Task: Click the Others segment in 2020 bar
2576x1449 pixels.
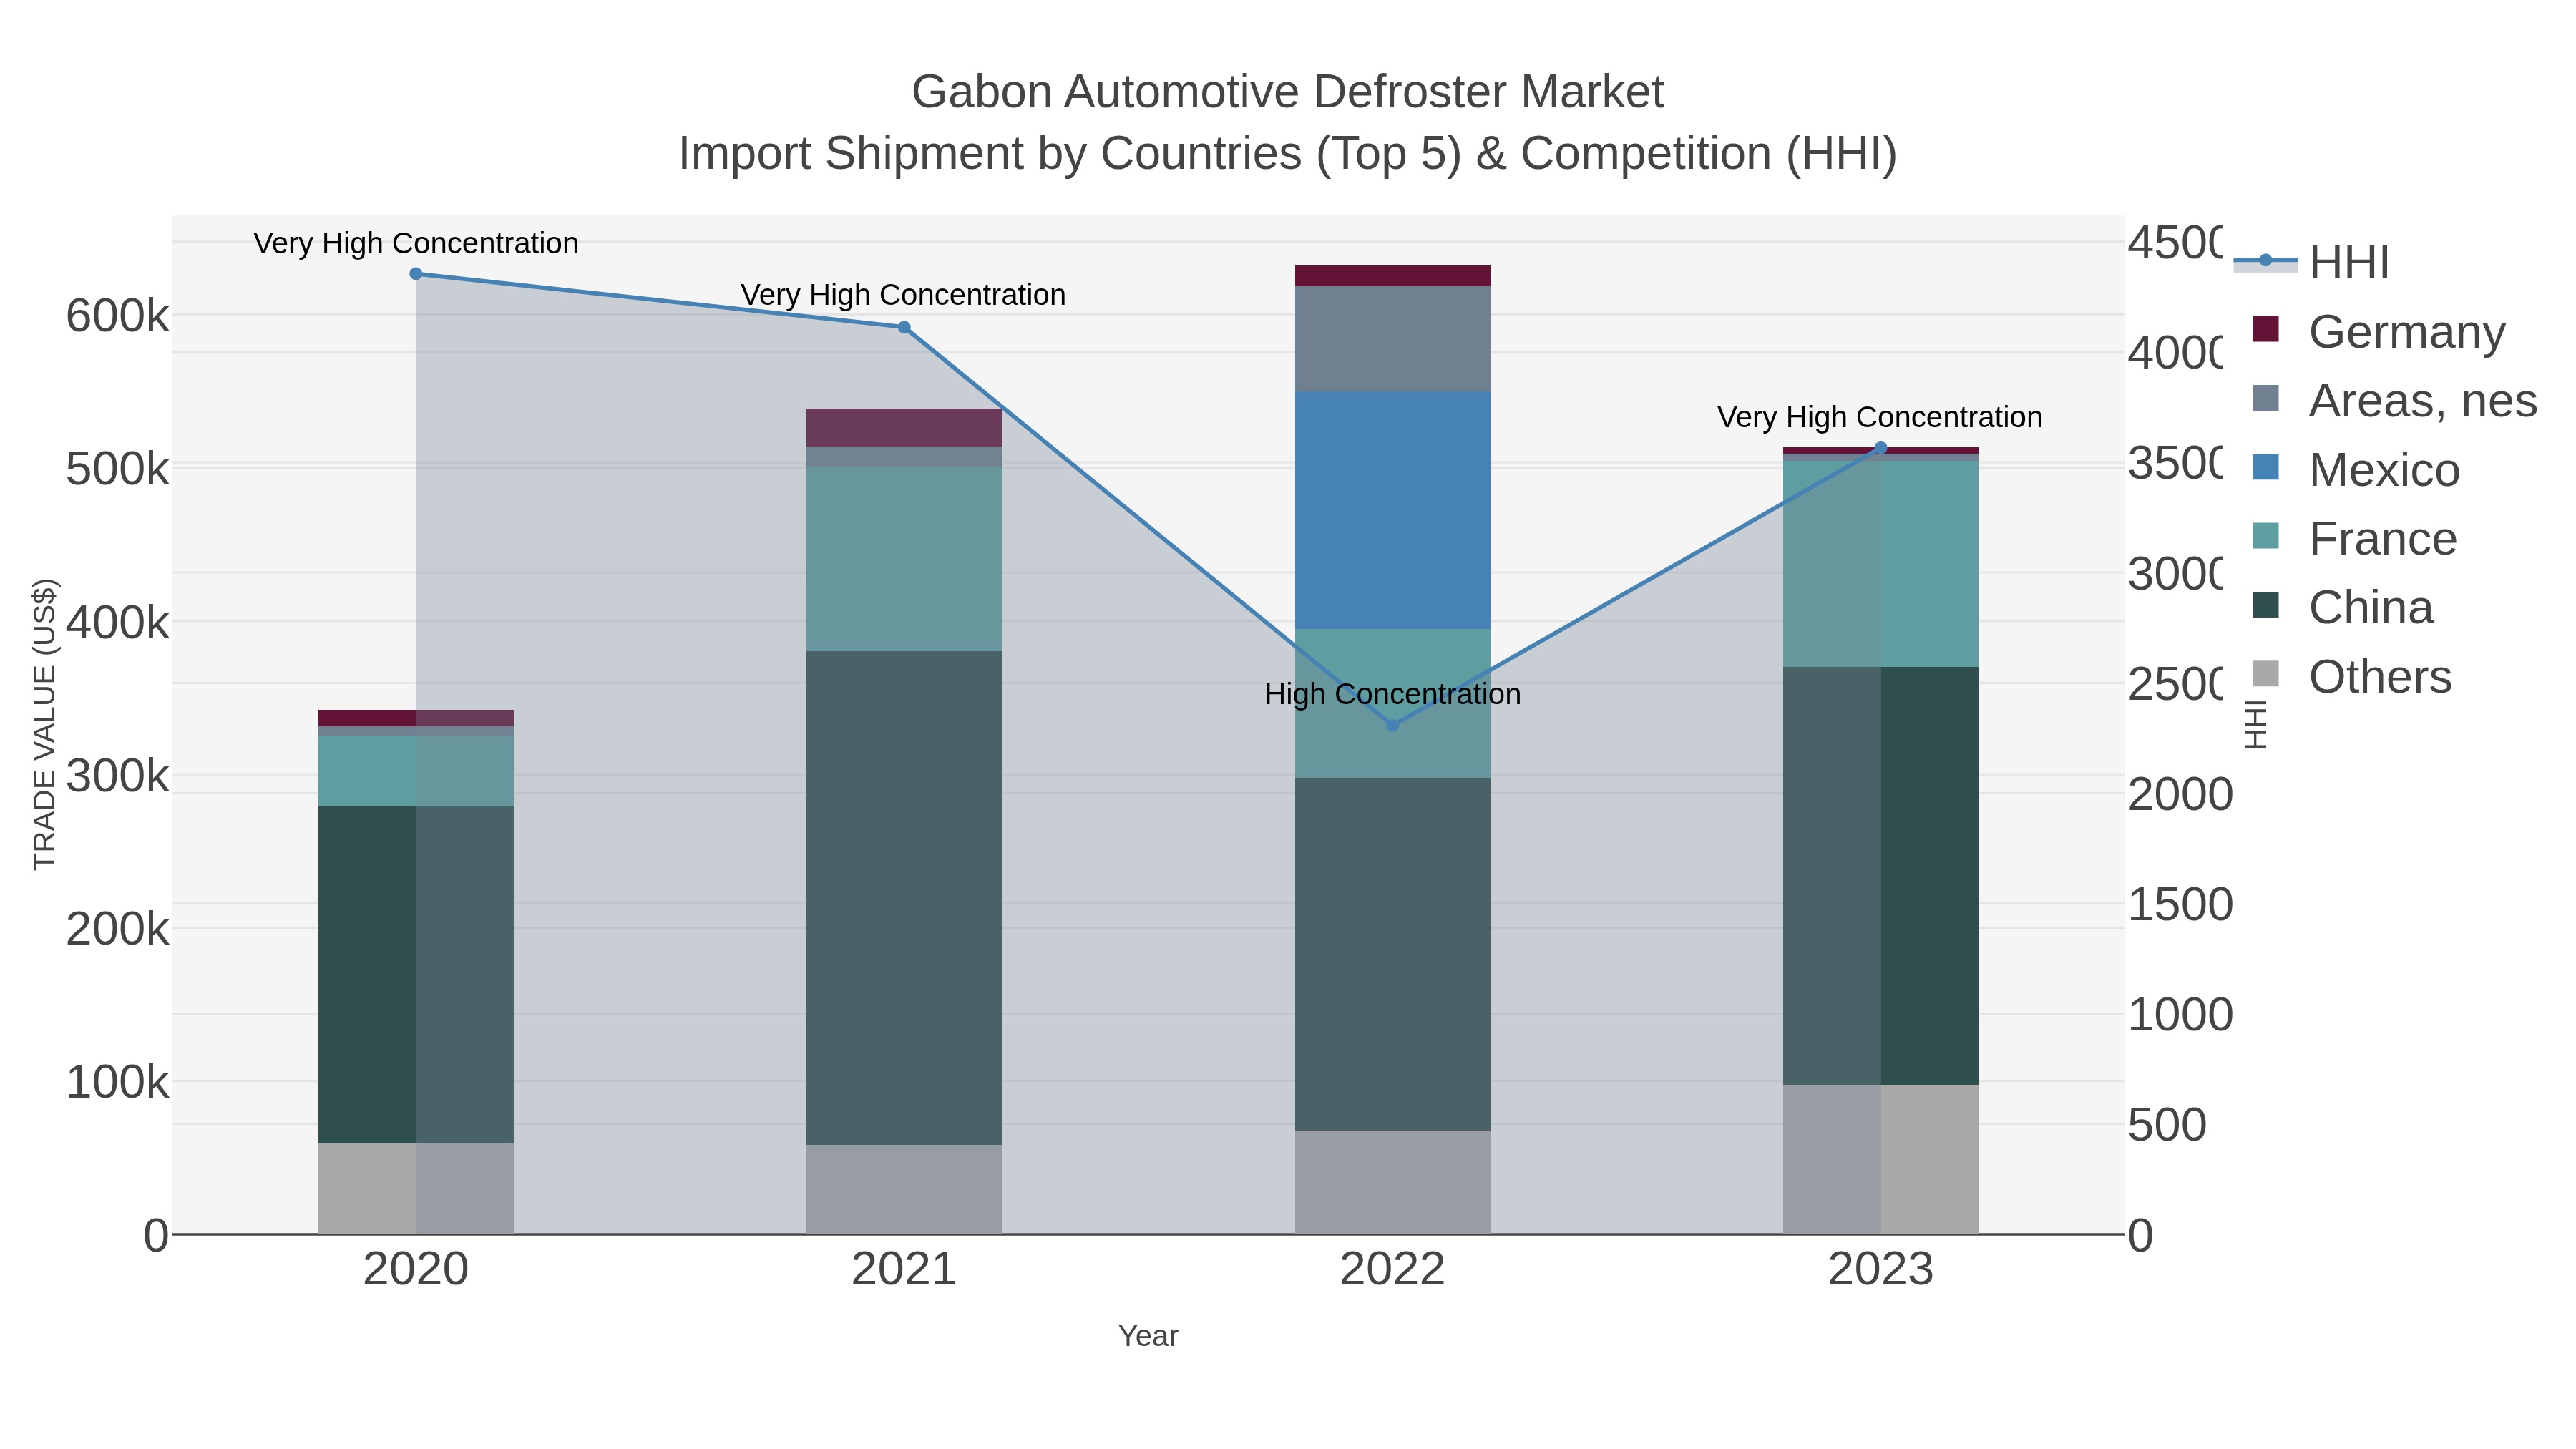Action: (416, 1189)
